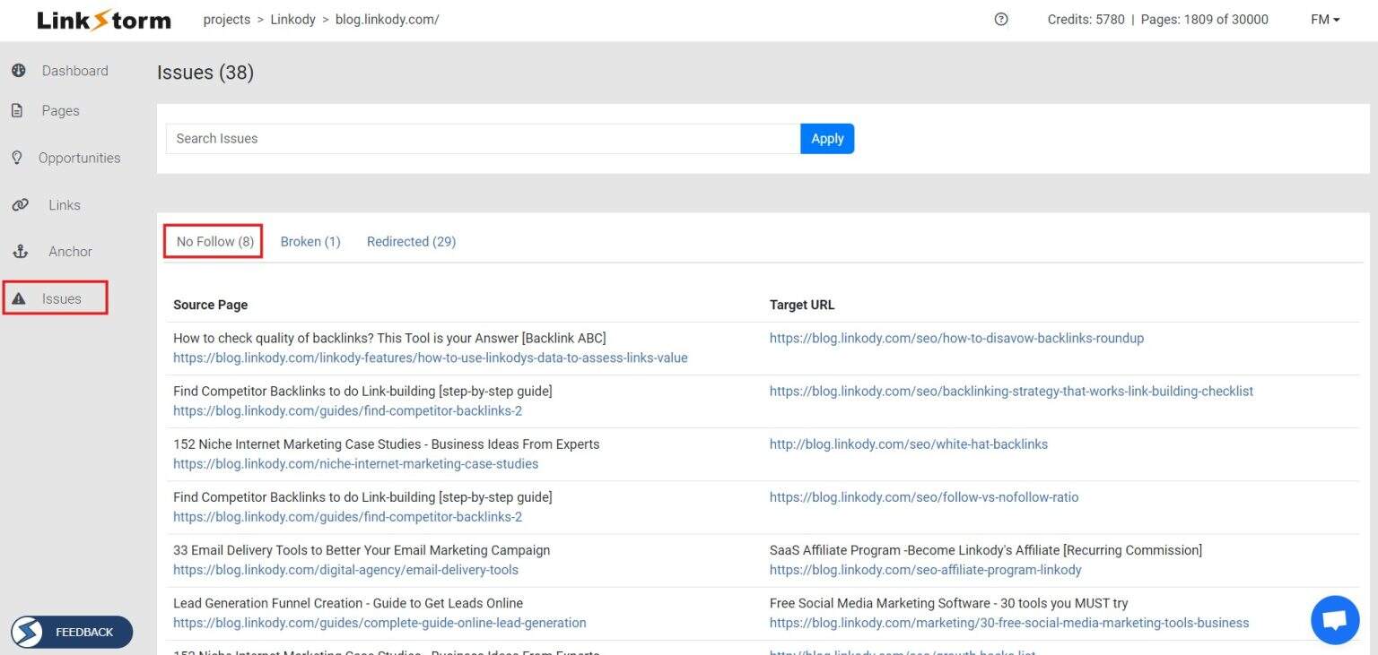Expand the FM account dropdown
1378x655 pixels.
[1324, 20]
